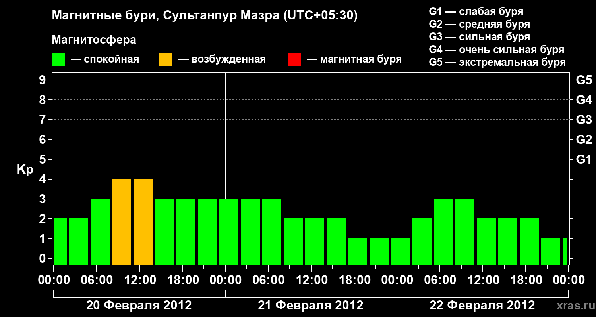The height and width of the screenshot is (317, 596).
Task: Click the '06:00' time label for 22 February
Action: (440, 280)
